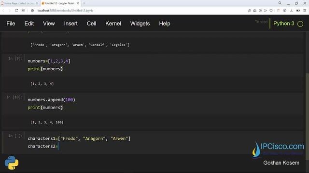Click the characters2= code line
309x173 pixels.
click(43, 146)
